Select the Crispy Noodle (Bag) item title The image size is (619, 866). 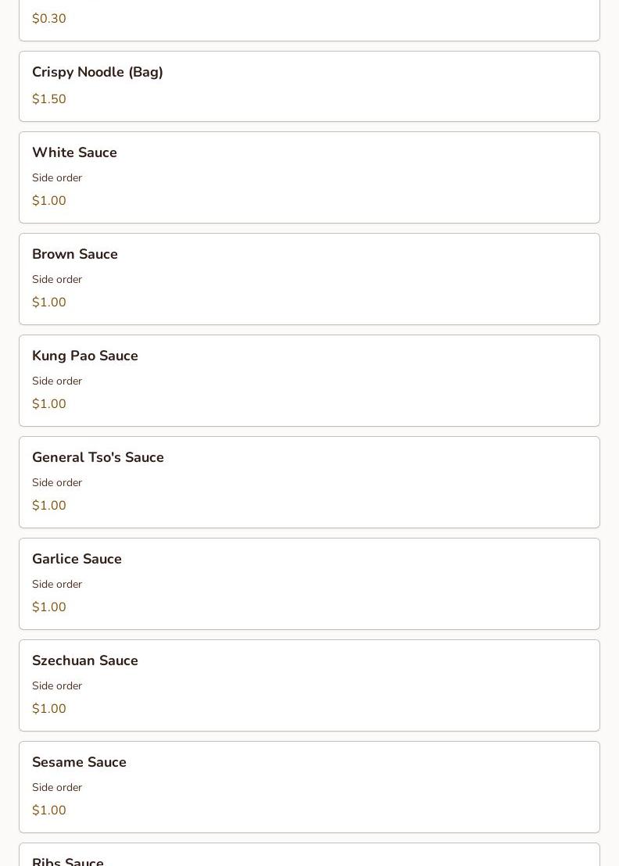point(98,72)
